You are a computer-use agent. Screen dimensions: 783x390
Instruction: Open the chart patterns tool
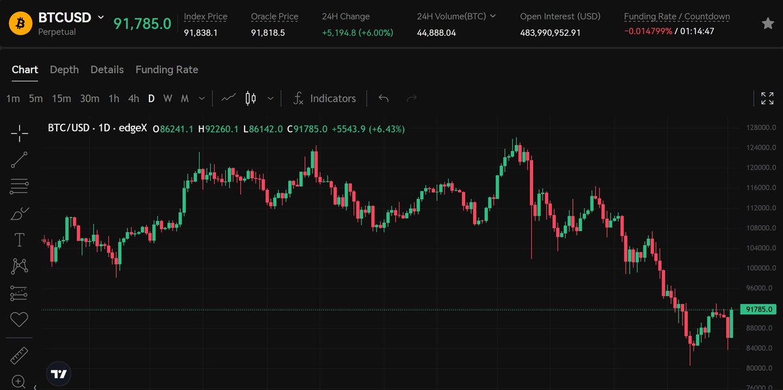click(20, 266)
